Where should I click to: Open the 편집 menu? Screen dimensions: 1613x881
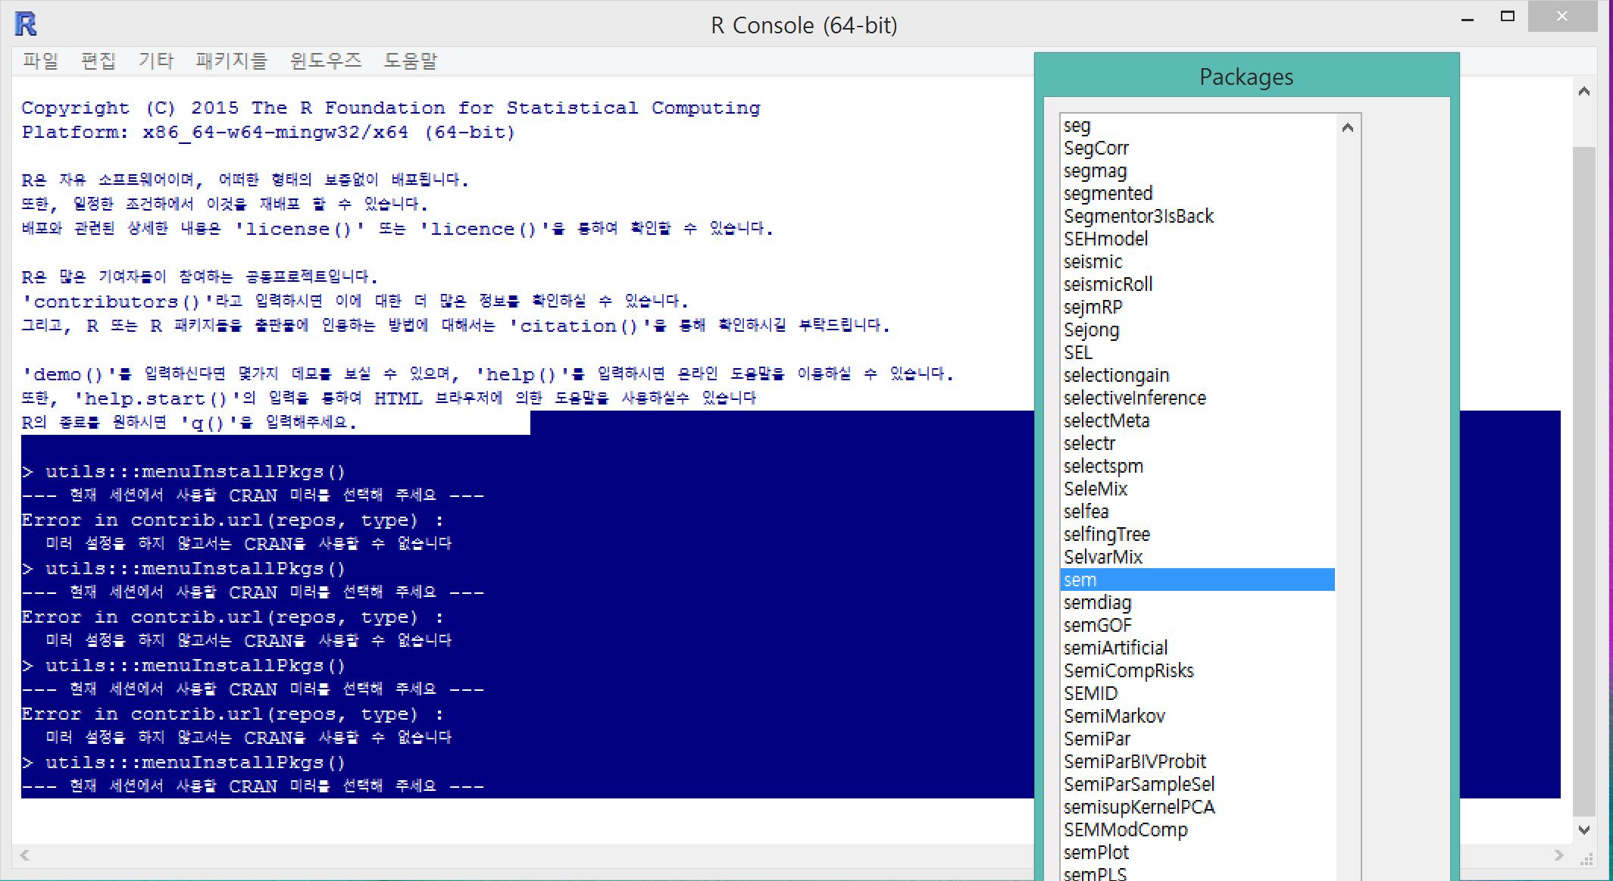click(x=98, y=61)
